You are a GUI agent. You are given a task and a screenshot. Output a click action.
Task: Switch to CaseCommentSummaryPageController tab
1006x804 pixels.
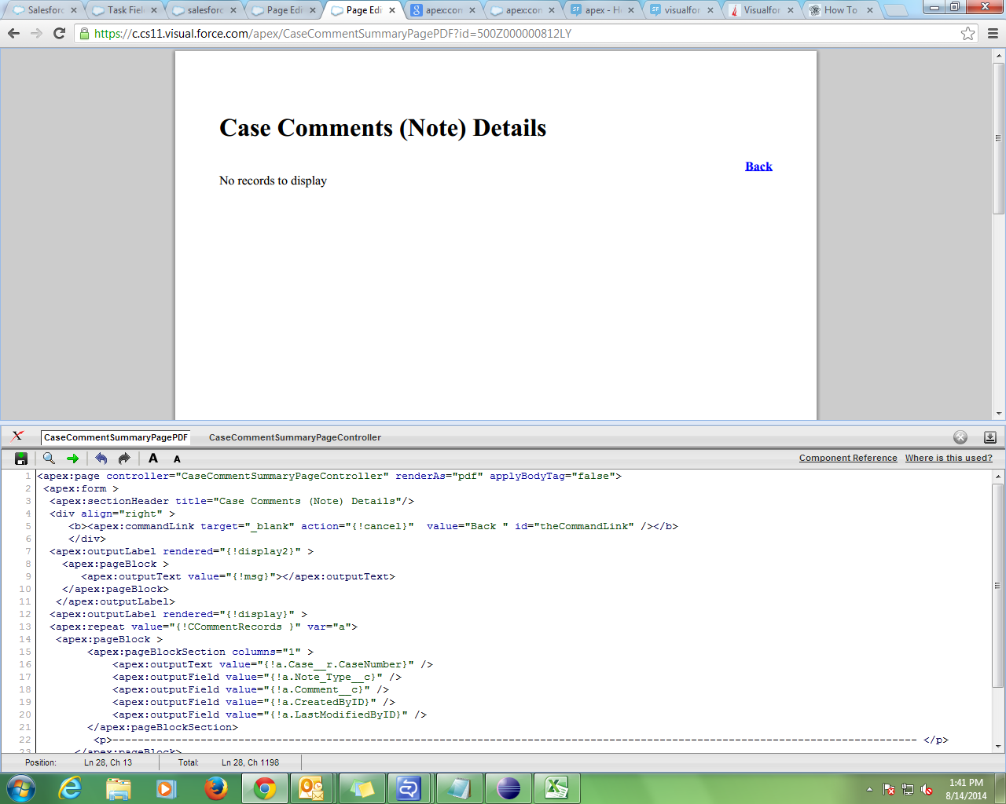[295, 437]
